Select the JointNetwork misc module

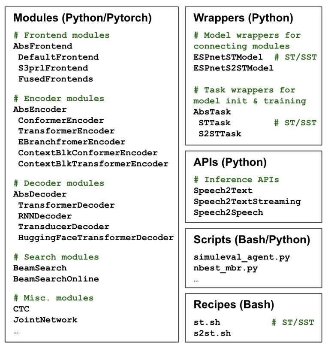(x=45, y=320)
